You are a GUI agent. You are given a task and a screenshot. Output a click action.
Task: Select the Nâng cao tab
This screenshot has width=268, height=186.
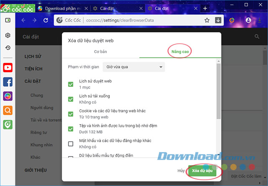coord(180,52)
